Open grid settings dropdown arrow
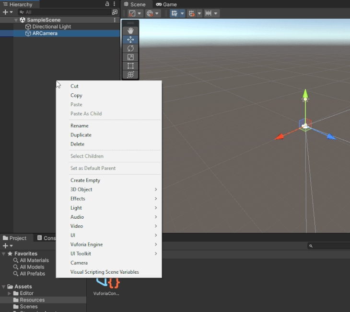 pyautogui.click(x=182, y=13)
